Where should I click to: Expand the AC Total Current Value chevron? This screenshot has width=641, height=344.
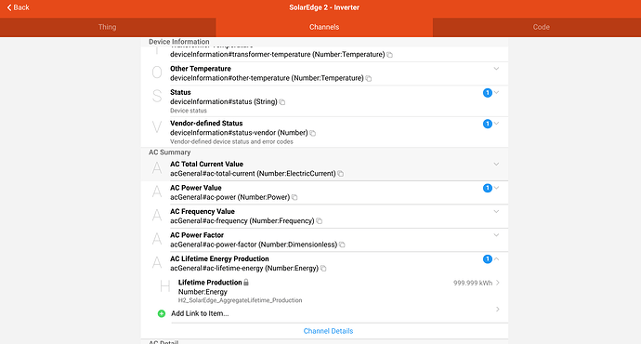[496, 164]
